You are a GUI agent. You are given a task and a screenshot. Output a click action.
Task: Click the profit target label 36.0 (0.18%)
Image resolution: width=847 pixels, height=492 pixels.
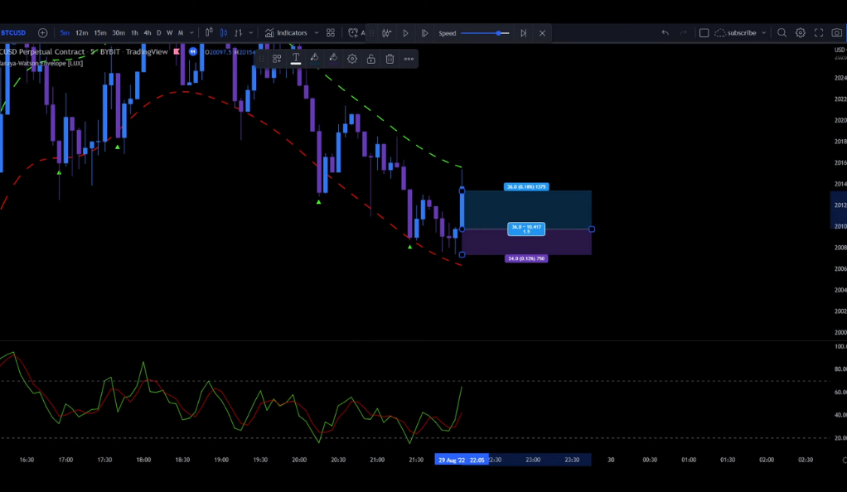point(526,187)
